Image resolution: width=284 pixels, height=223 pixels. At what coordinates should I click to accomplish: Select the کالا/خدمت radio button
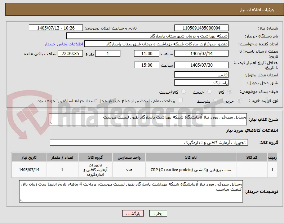(x=184, y=92)
